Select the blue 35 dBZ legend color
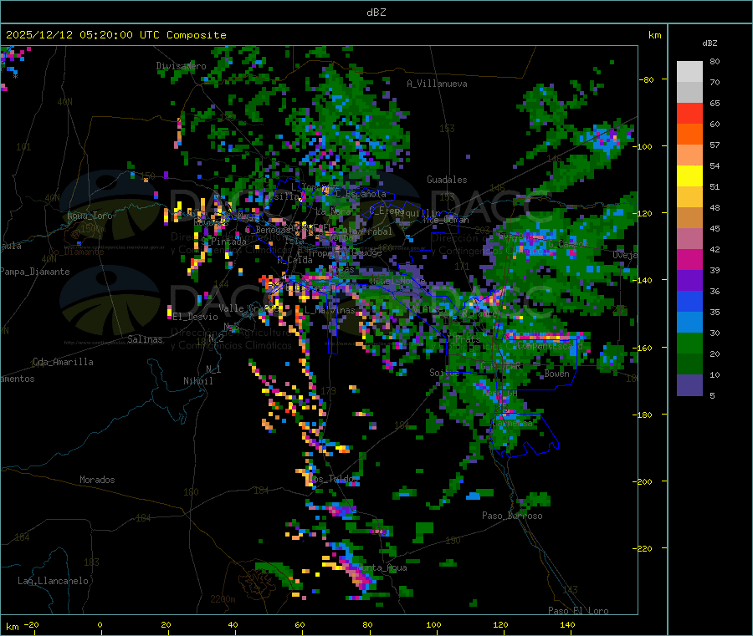 point(689,301)
